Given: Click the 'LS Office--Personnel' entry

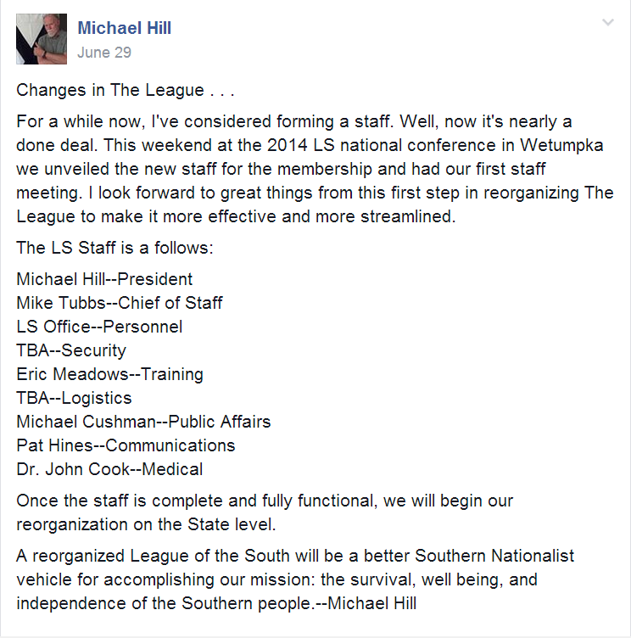Looking at the screenshot, I should 99,327.
